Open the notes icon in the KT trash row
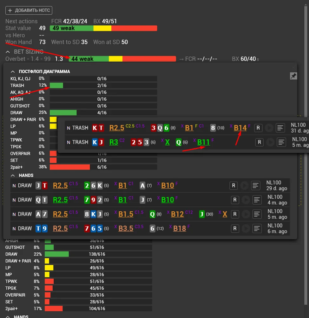309x318 pixels. (x=280, y=128)
